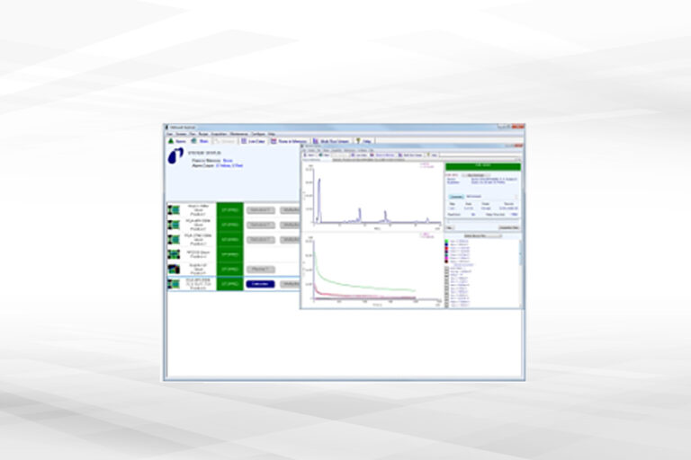Select the fourth instrument row icon

click(x=173, y=254)
